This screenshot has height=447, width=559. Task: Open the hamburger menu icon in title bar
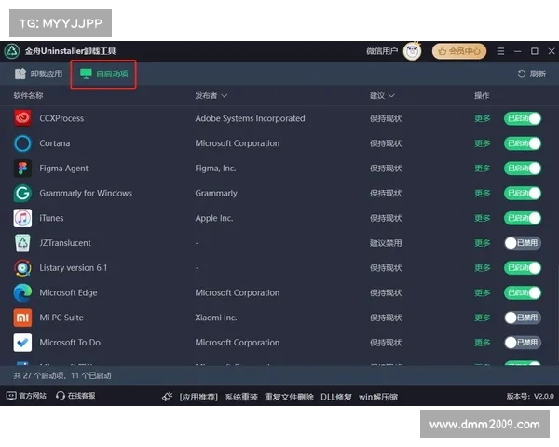[x=500, y=51]
